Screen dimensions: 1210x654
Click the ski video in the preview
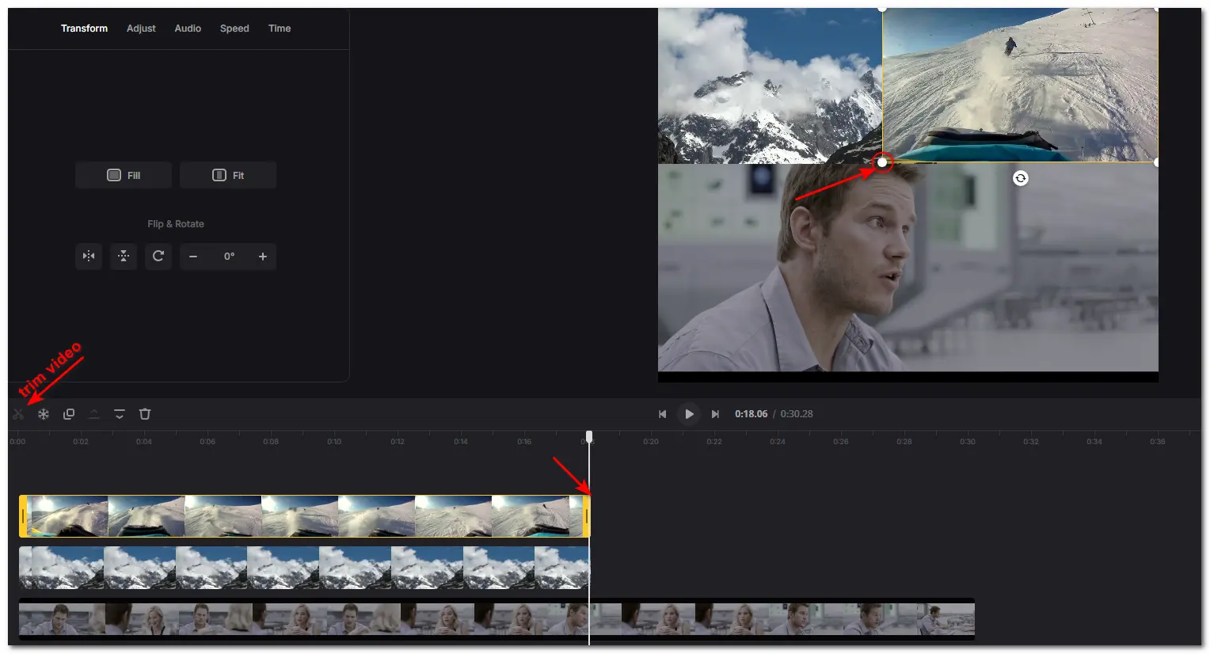(1020, 86)
